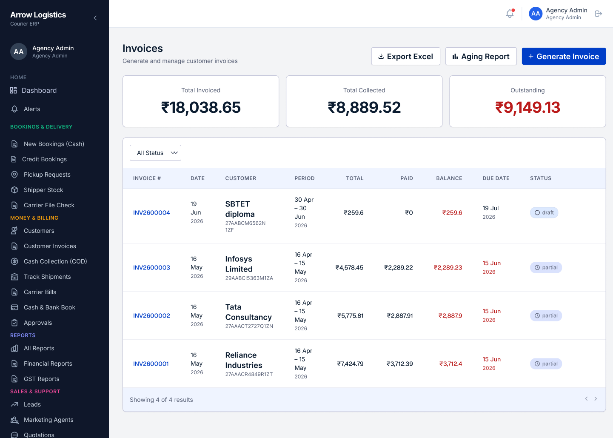Go to next results page arrow
Viewport: 613px width, 438px height.
point(596,399)
